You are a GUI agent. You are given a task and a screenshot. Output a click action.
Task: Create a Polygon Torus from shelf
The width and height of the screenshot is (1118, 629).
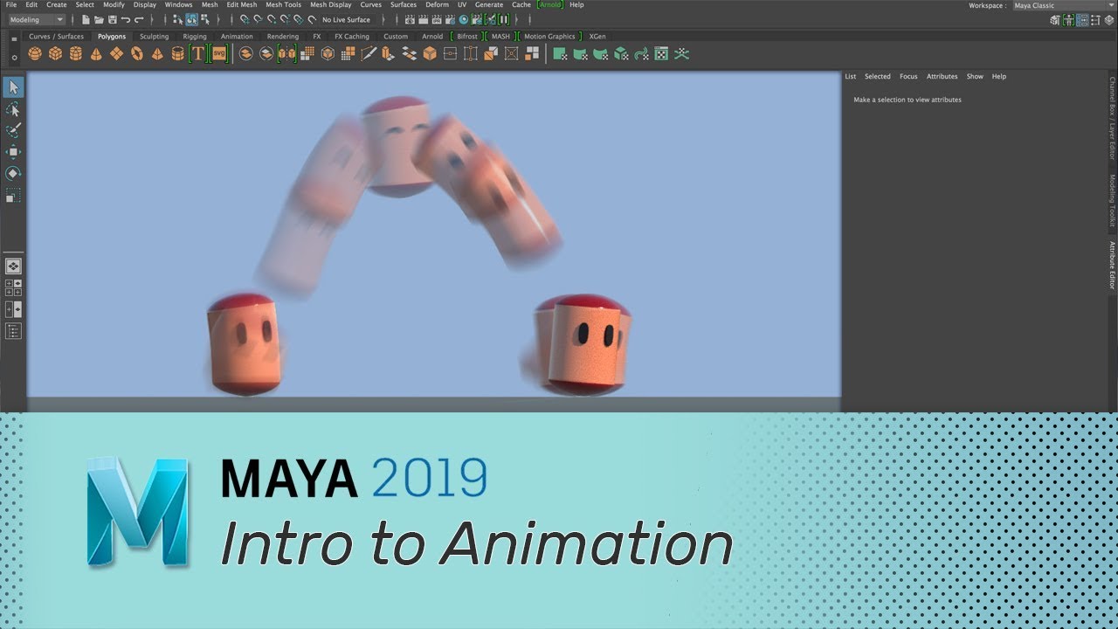coord(137,54)
